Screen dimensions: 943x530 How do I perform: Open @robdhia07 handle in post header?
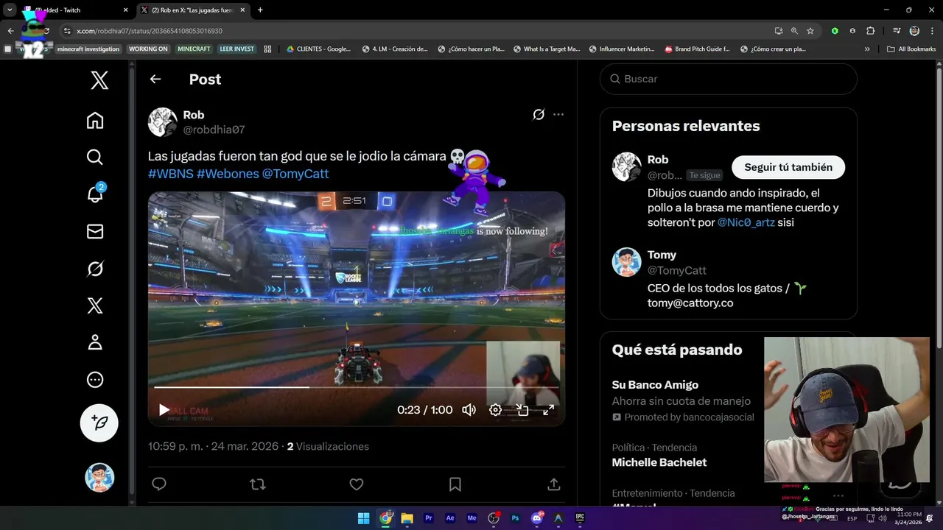pyautogui.click(x=214, y=130)
